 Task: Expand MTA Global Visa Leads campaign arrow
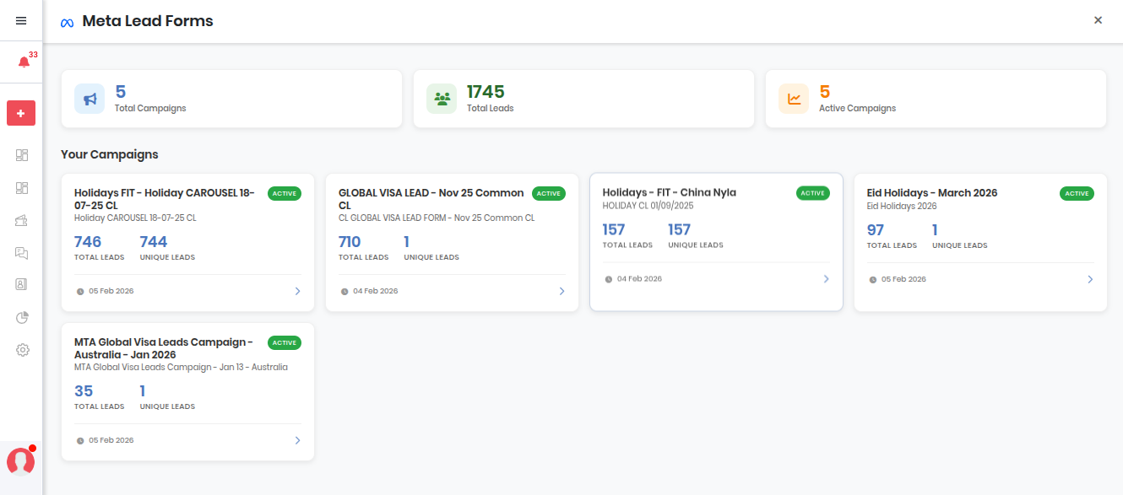click(x=297, y=440)
